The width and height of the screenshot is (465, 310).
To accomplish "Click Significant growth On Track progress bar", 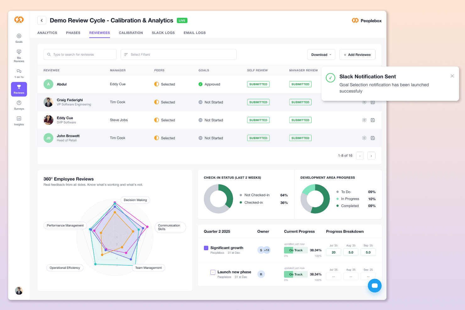I will [x=296, y=250].
